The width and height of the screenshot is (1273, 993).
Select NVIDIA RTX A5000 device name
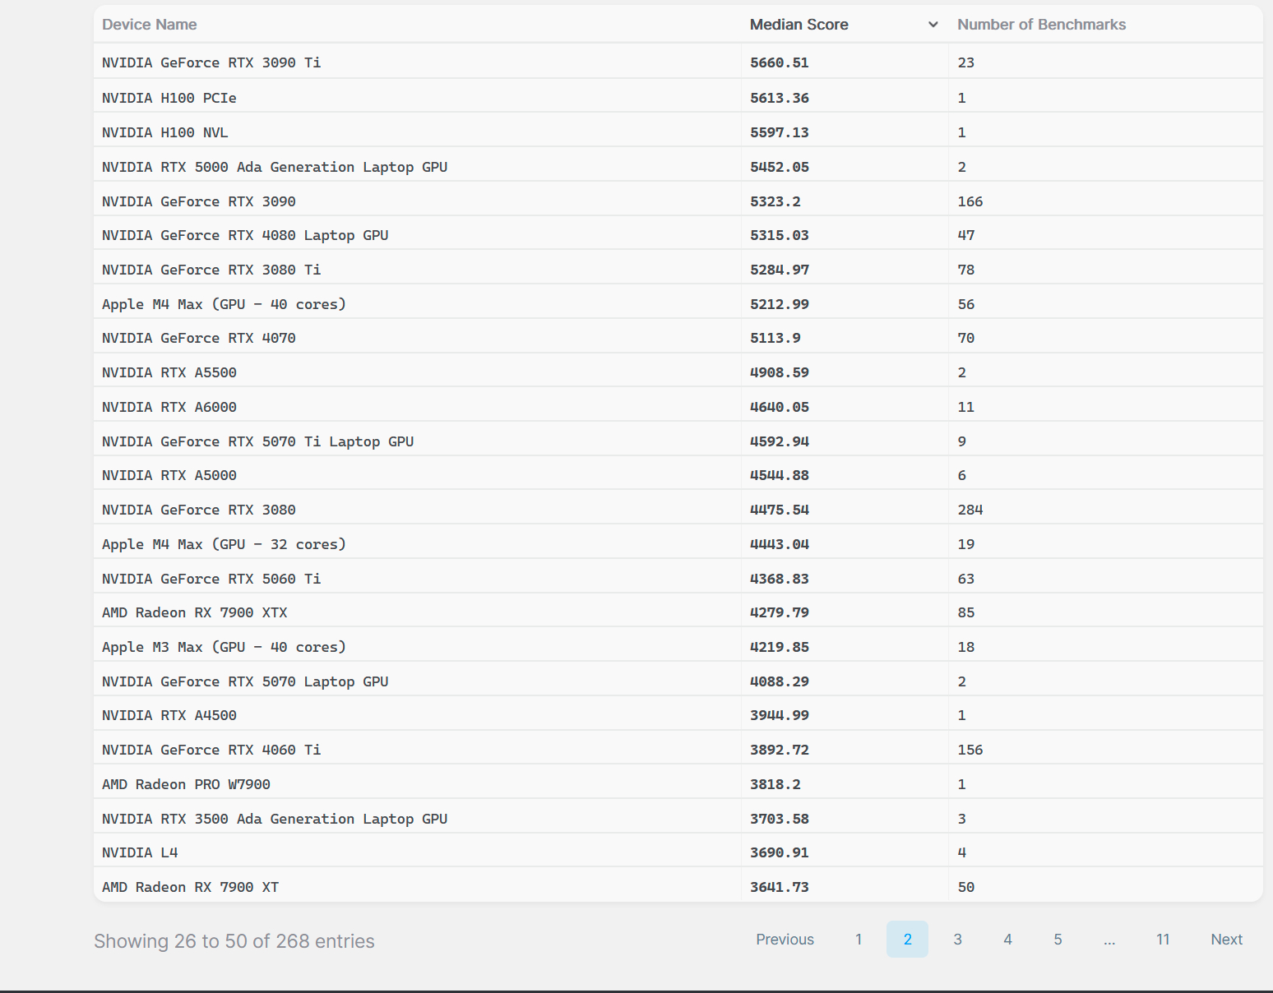click(169, 475)
